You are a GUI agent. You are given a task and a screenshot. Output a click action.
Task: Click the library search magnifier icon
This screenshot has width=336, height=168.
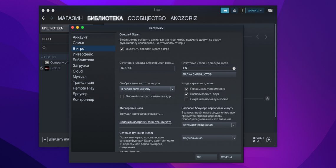pos(45,48)
